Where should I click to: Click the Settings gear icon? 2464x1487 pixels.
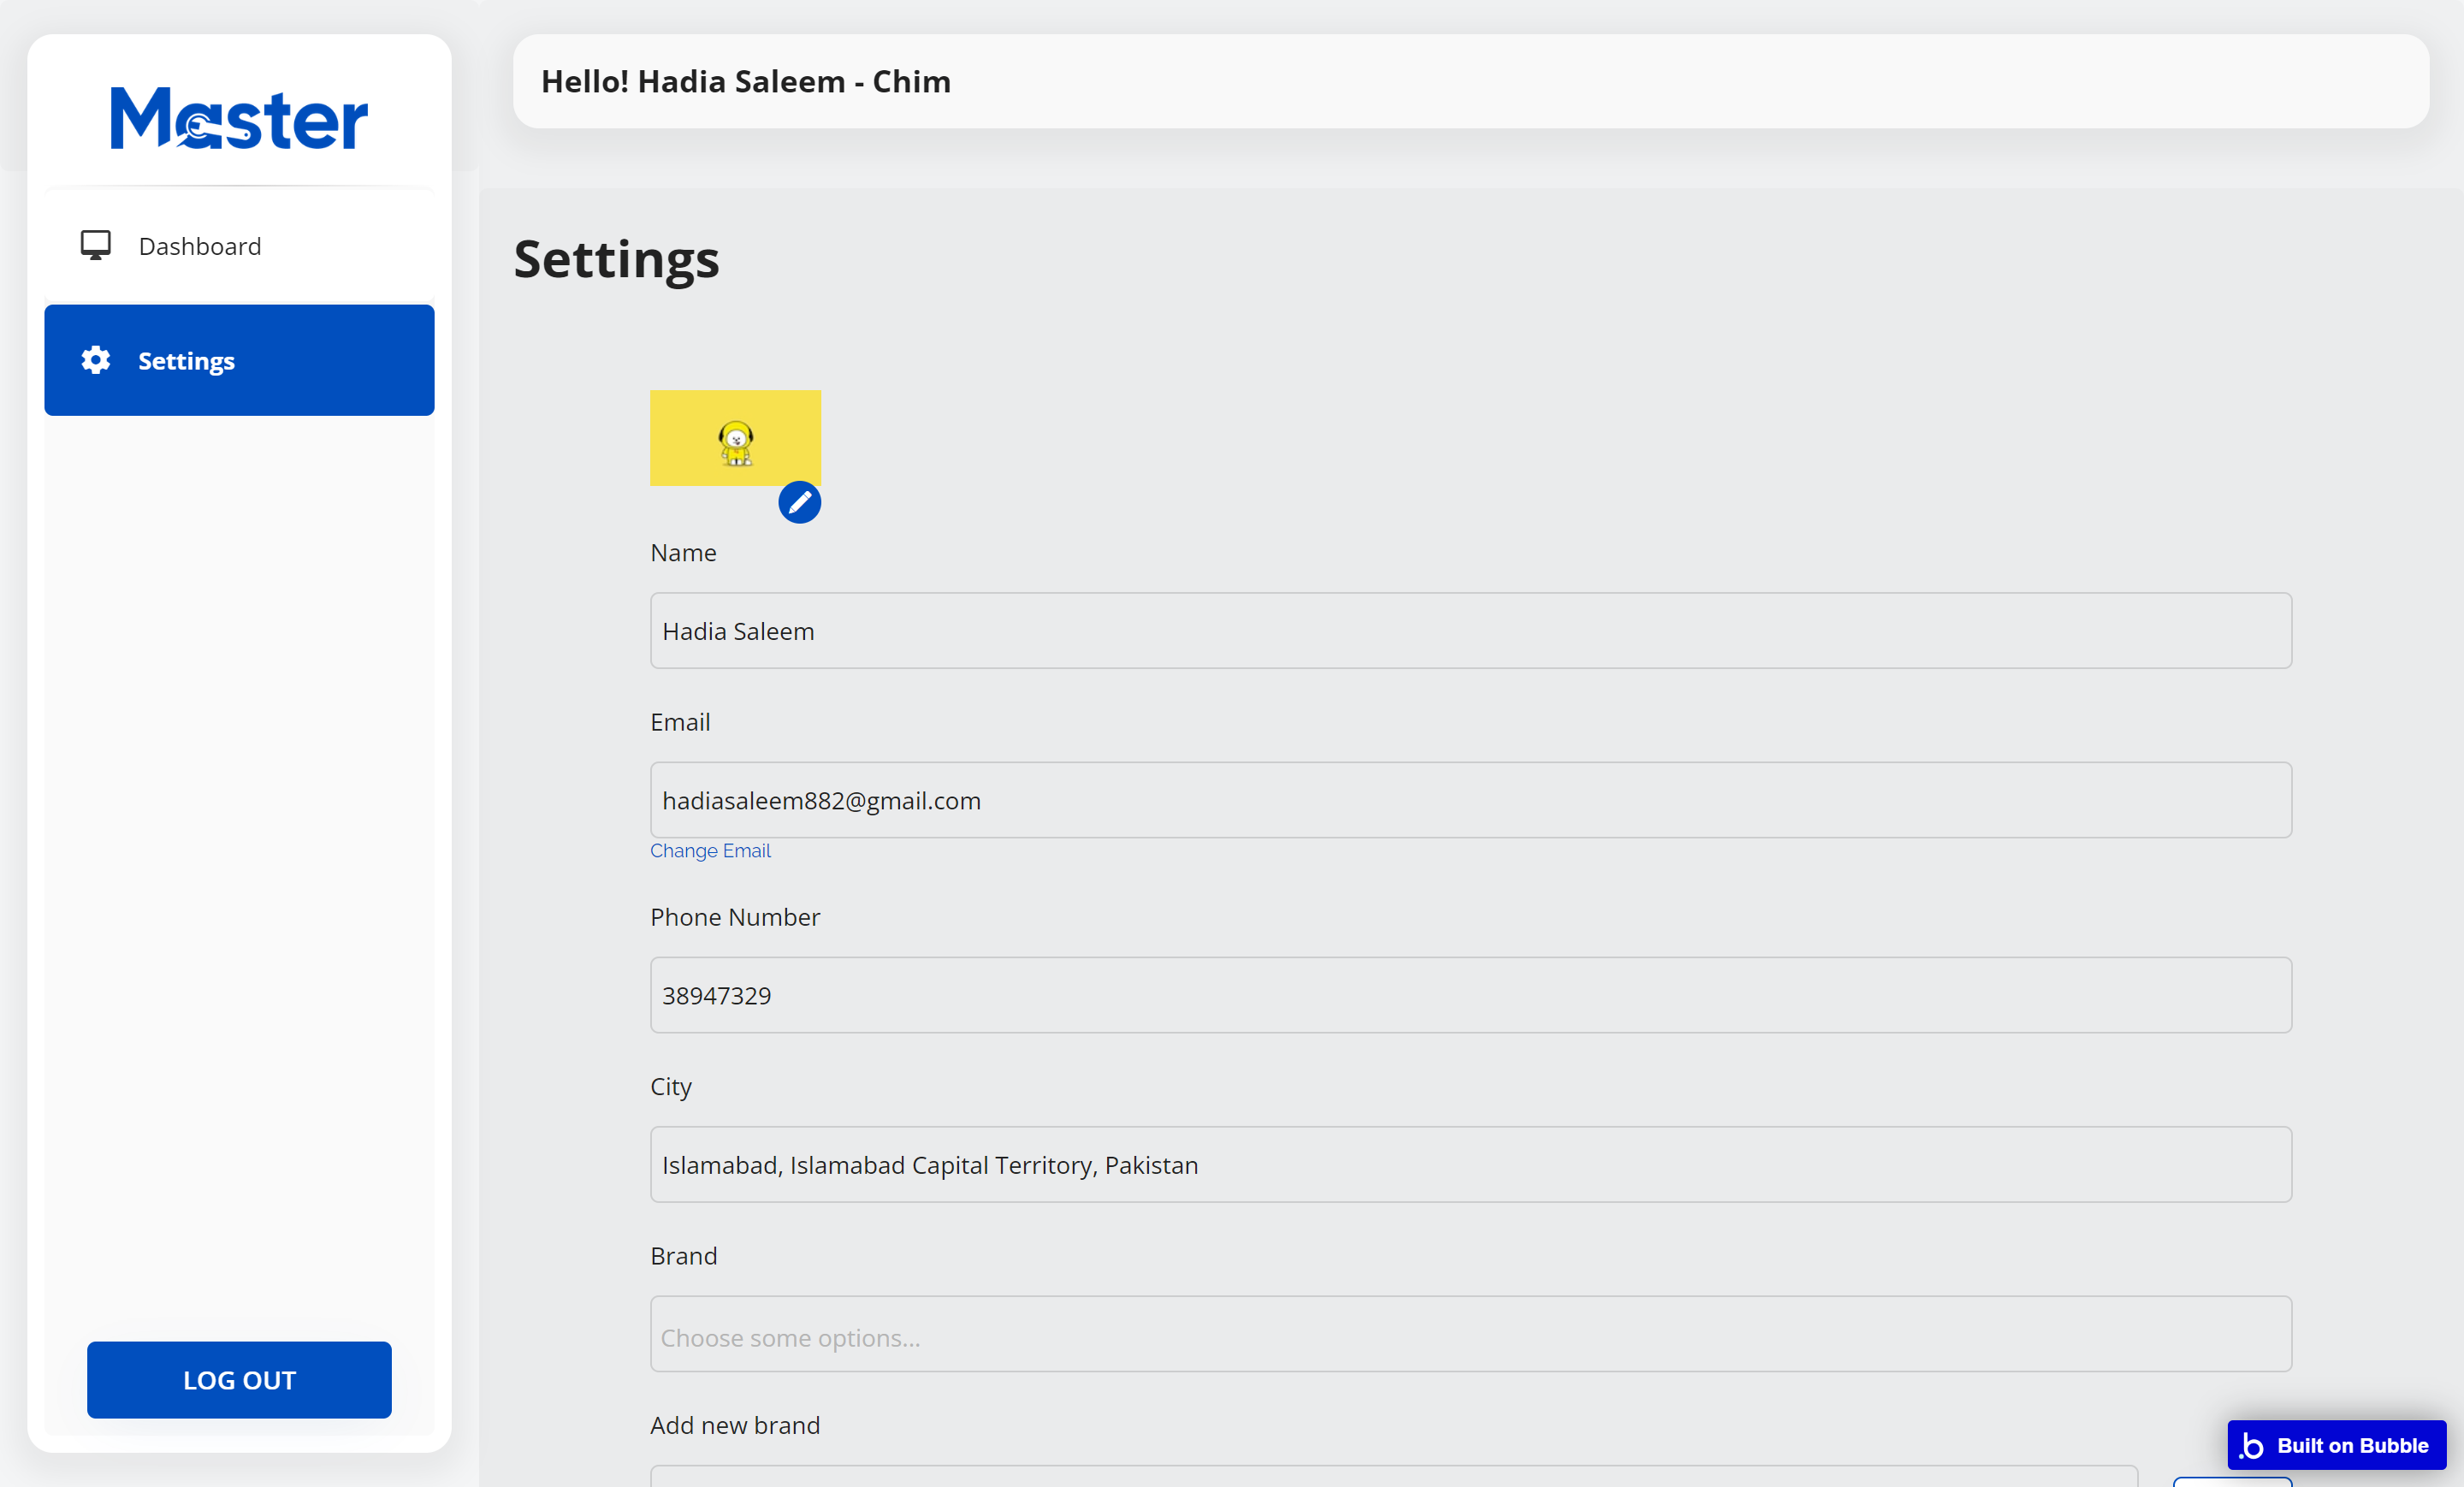point(96,360)
